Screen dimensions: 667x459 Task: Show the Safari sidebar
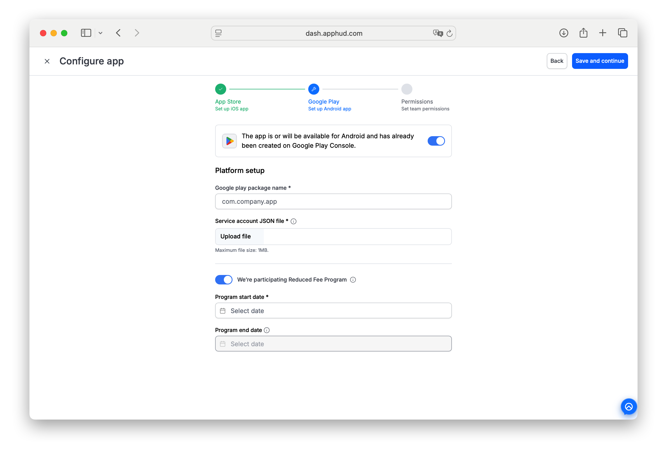86,33
